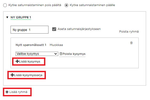150x100 pixels.
Task: Click the chevron arrow of Valitse kysymys
Action: coord(56,54)
